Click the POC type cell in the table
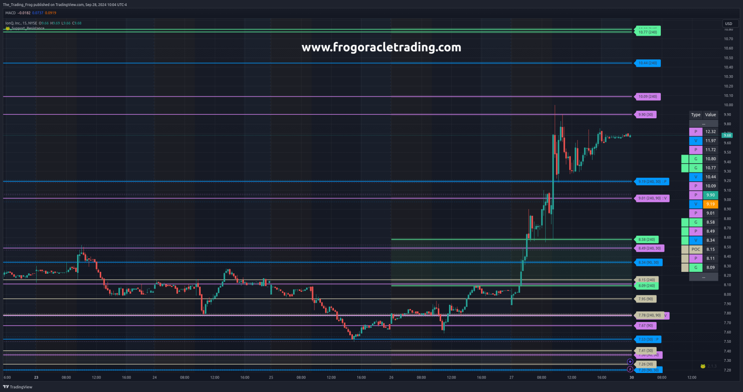The height and width of the screenshot is (392, 743). click(696, 250)
